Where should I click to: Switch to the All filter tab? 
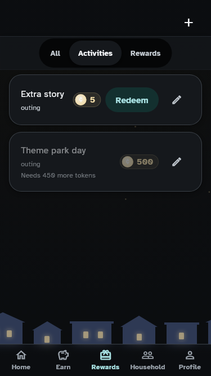pyautogui.click(x=55, y=53)
